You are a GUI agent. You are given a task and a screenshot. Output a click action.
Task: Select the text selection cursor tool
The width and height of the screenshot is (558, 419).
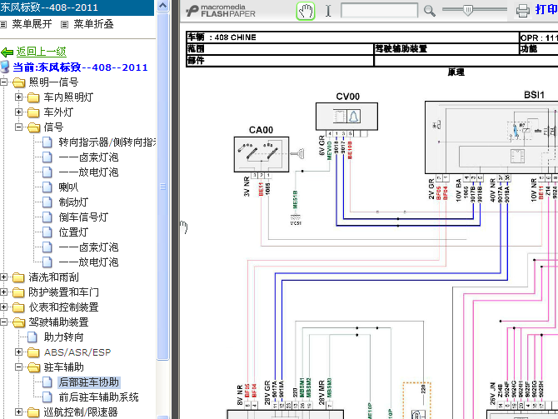click(x=328, y=11)
